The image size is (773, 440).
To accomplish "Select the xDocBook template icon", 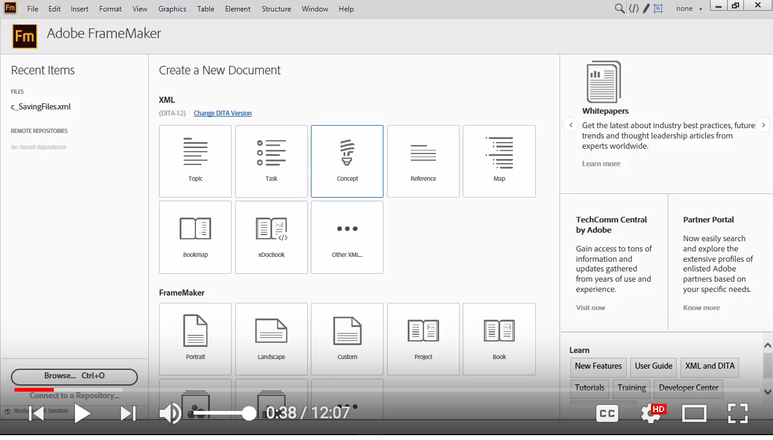I will [271, 237].
